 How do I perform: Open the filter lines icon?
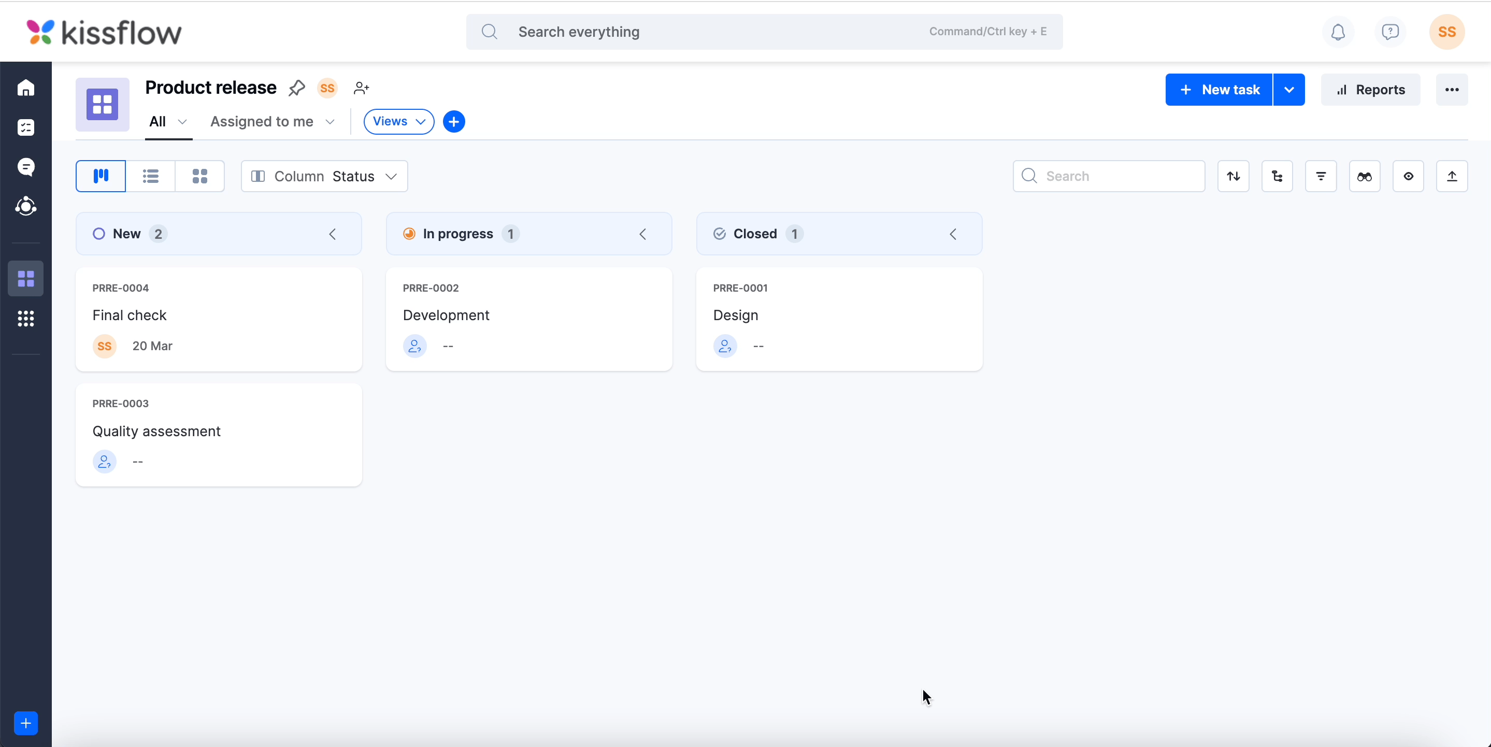pyautogui.click(x=1320, y=176)
